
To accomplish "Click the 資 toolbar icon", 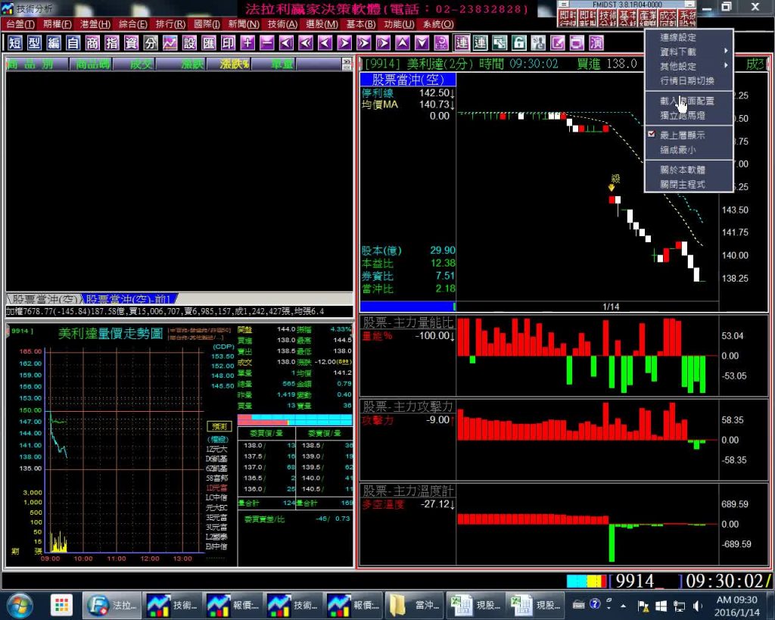I will pos(131,43).
